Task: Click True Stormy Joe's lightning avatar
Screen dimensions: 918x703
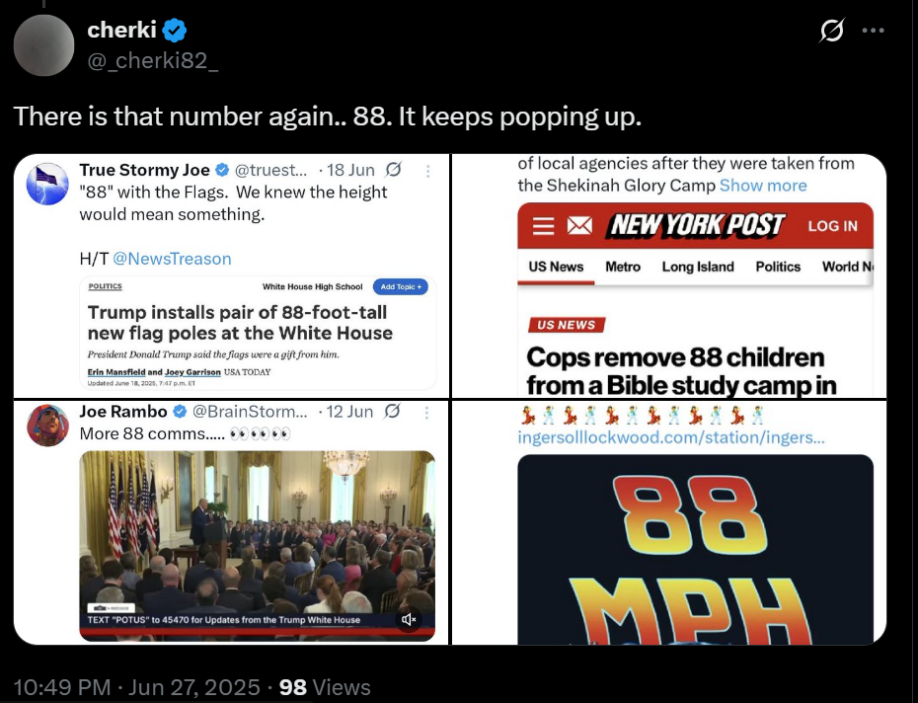Action: (x=47, y=184)
